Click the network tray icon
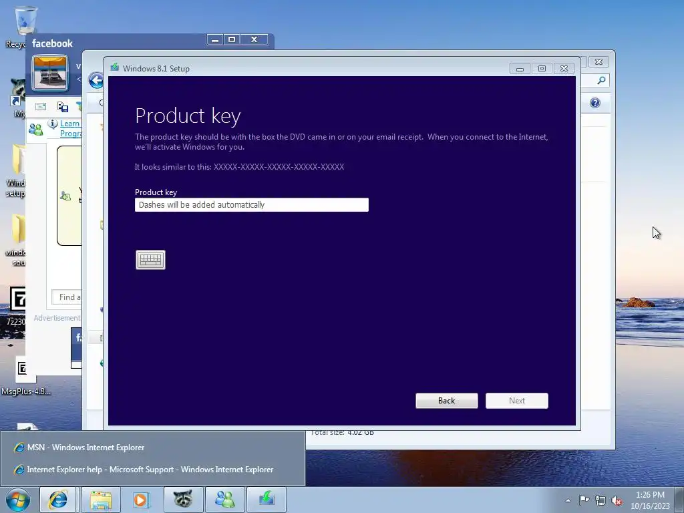Viewport: 684px width, 513px height. point(601,500)
